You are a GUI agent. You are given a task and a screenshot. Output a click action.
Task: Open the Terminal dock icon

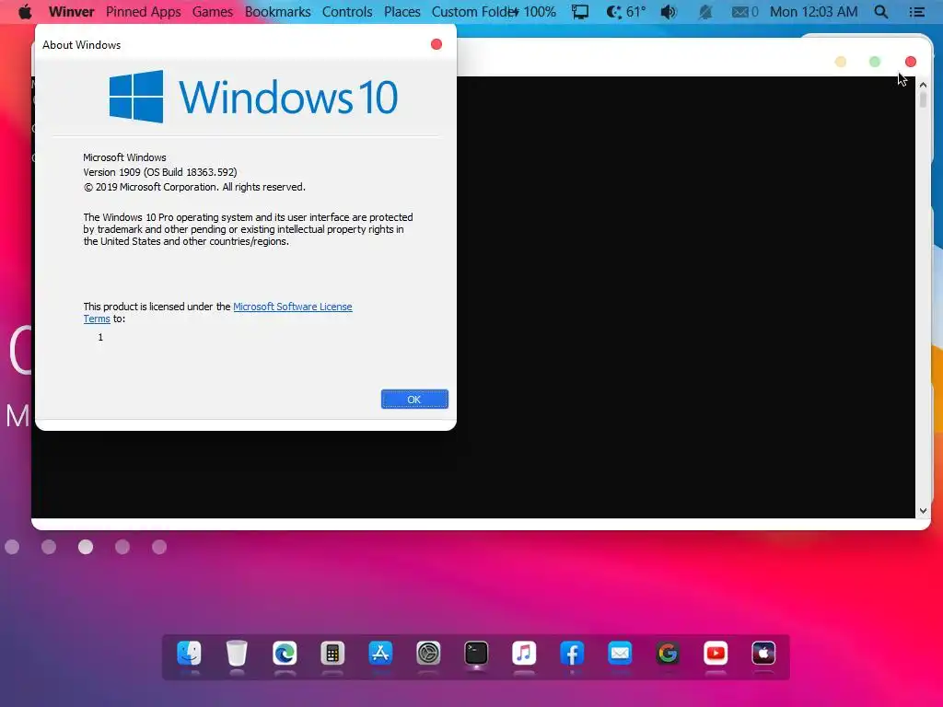coord(476,654)
